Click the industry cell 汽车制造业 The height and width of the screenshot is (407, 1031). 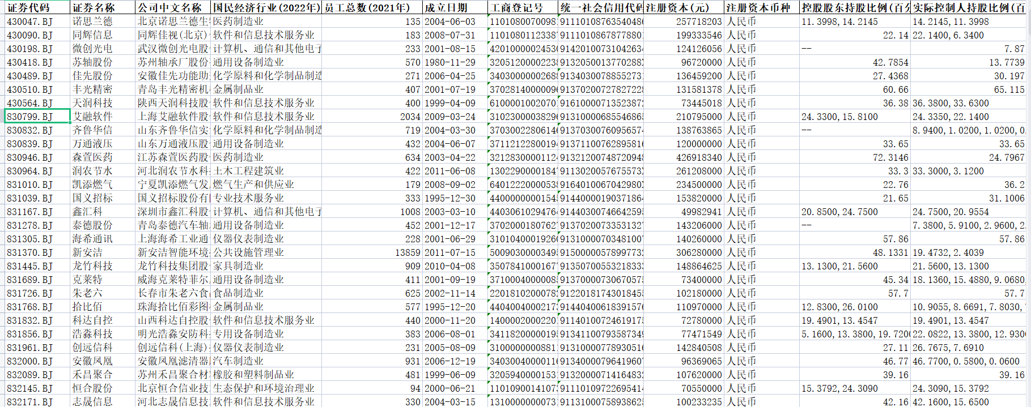click(x=266, y=361)
